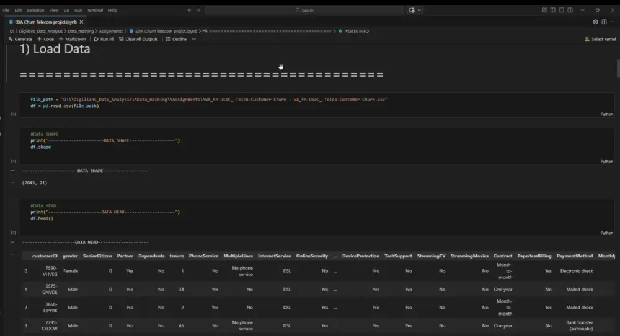
Task: Click the 1) Load Data heading
Action: coord(55,49)
